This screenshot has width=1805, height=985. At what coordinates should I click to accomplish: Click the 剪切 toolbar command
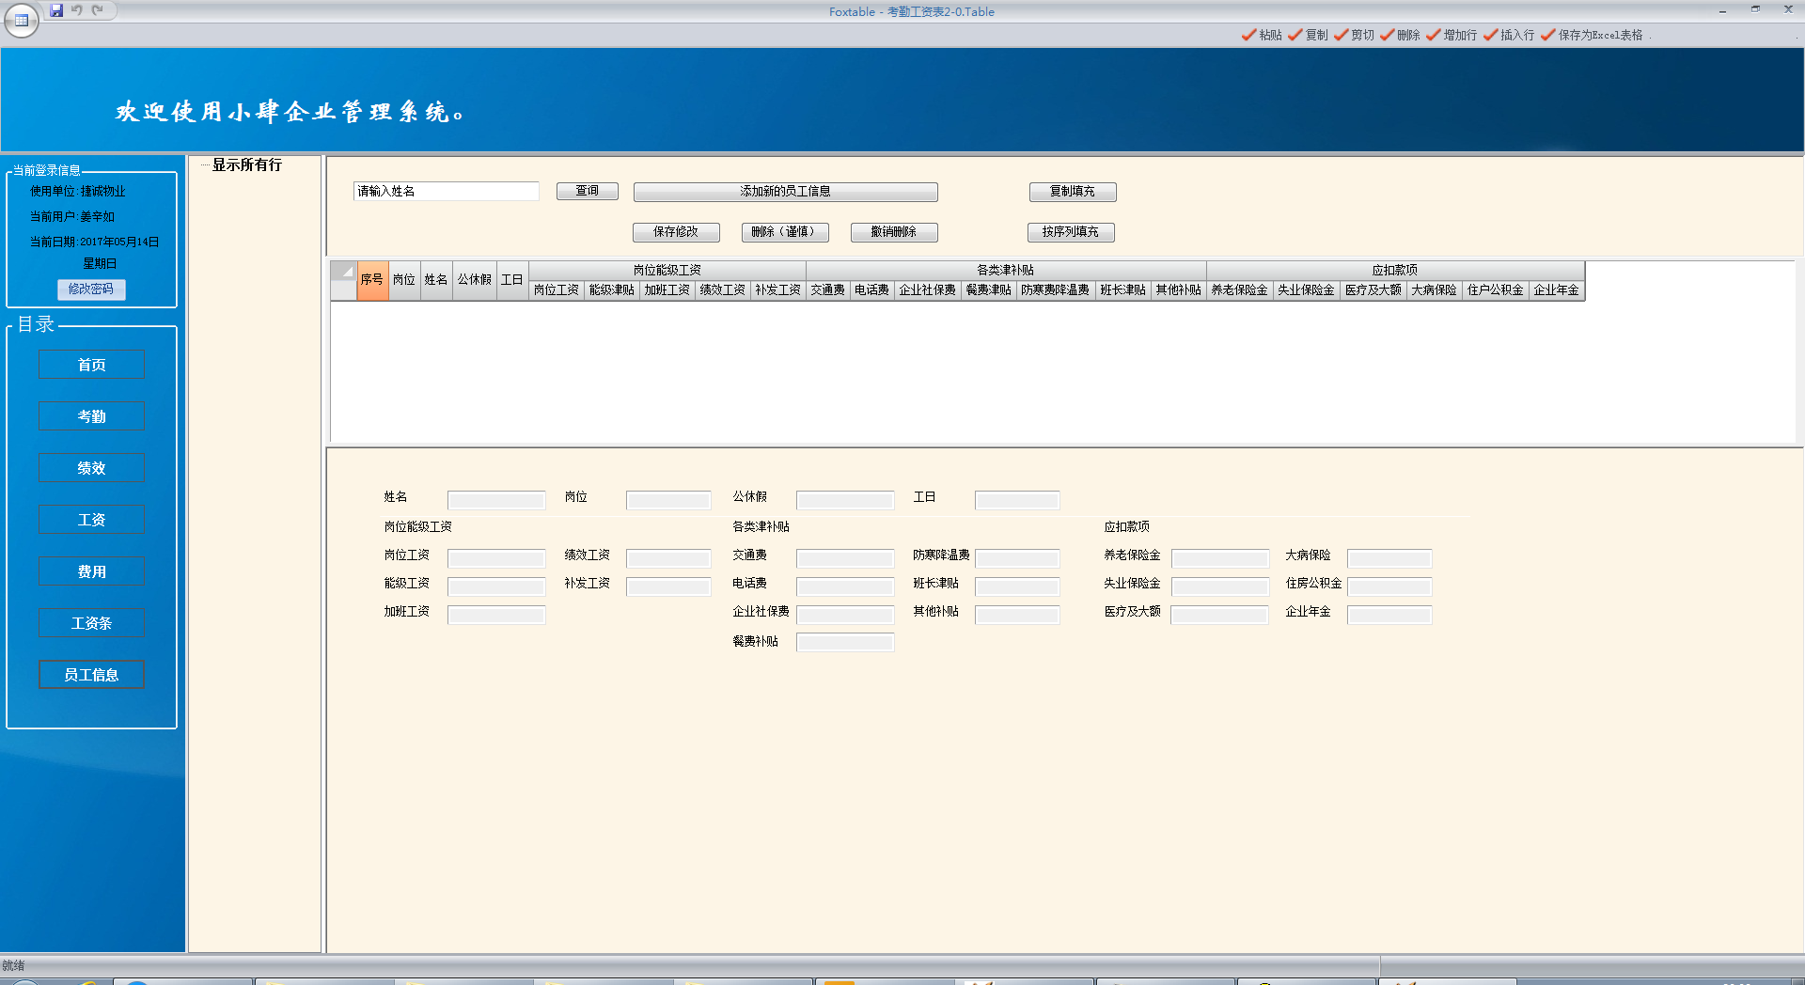coord(1354,35)
